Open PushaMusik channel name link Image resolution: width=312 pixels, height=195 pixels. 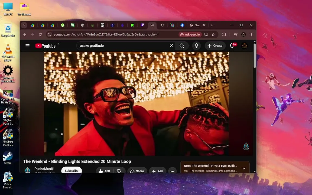click(x=44, y=169)
